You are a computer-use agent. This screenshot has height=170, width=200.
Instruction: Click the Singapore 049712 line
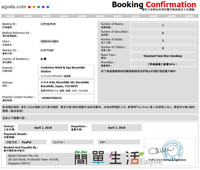point(19,163)
